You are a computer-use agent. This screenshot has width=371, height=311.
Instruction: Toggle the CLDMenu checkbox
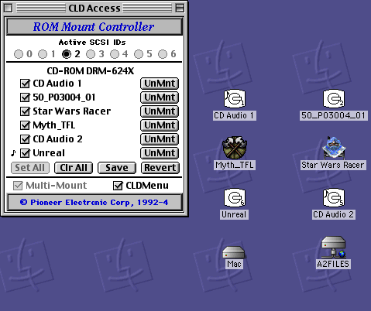coord(118,186)
